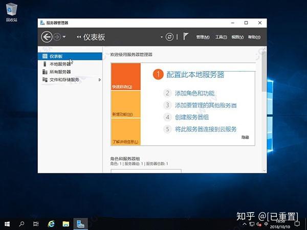Click the 隐藏 link in the welcome panel

(x=245, y=137)
